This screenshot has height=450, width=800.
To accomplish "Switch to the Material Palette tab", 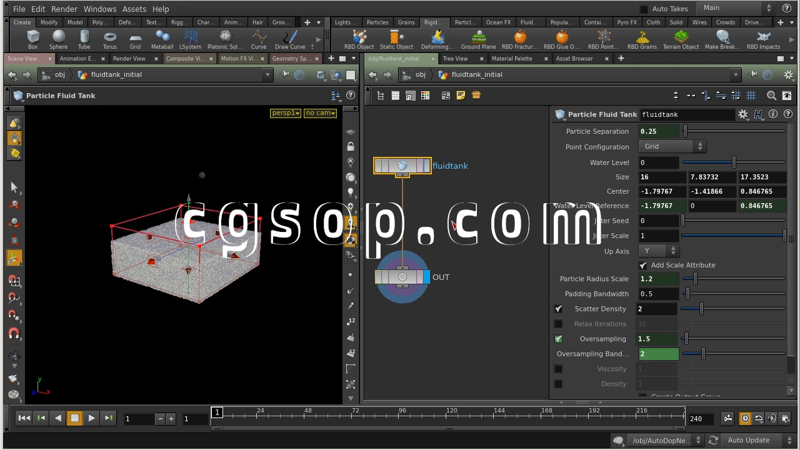I will point(512,59).
